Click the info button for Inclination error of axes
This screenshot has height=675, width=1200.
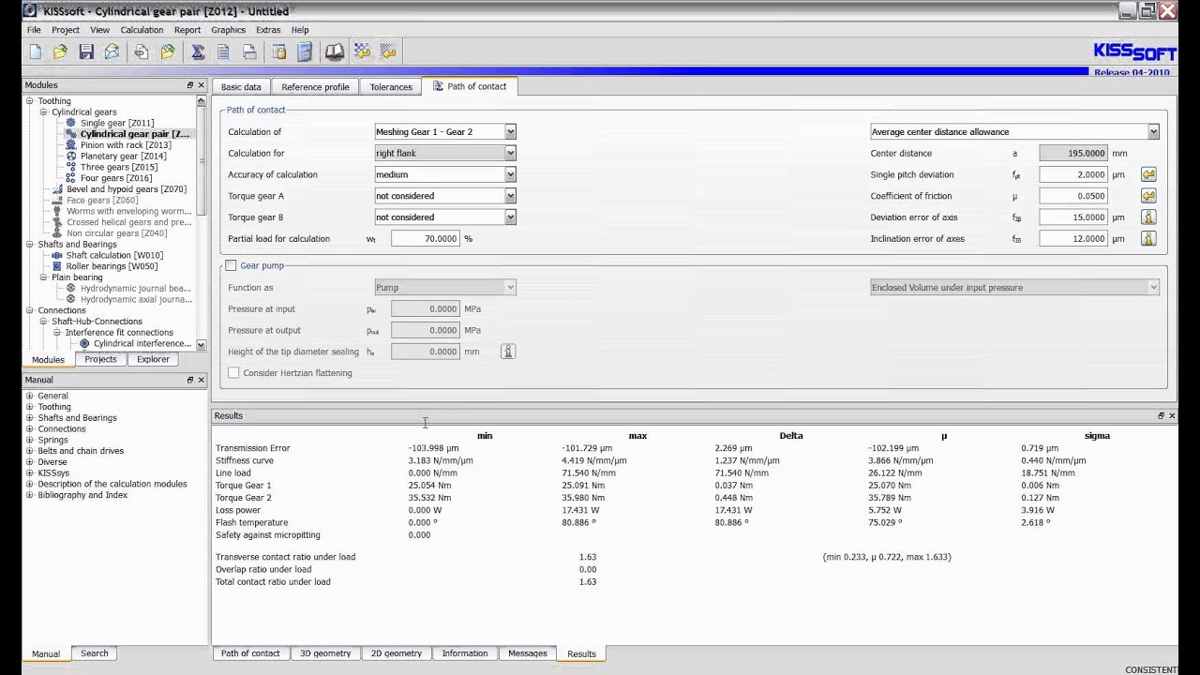(x=1148, y=239)
